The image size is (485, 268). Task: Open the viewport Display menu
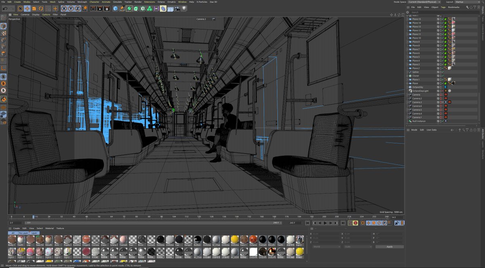coord(36,15)
